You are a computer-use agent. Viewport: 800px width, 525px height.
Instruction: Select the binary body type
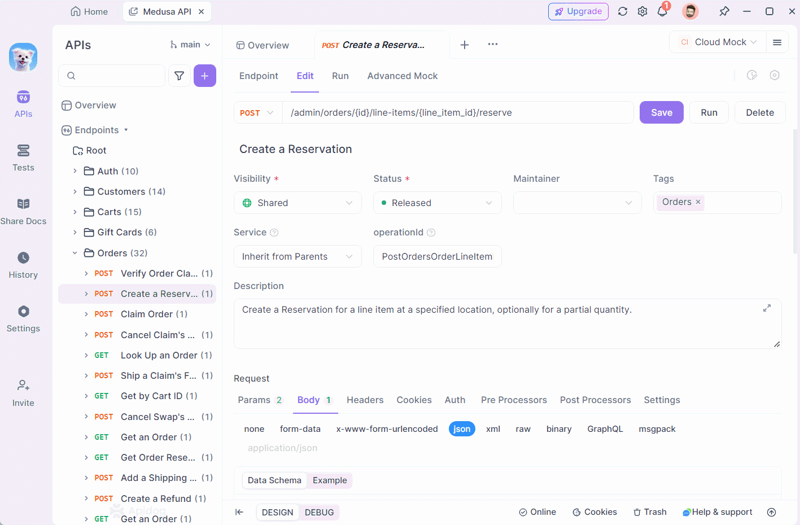tap(559, 429)
